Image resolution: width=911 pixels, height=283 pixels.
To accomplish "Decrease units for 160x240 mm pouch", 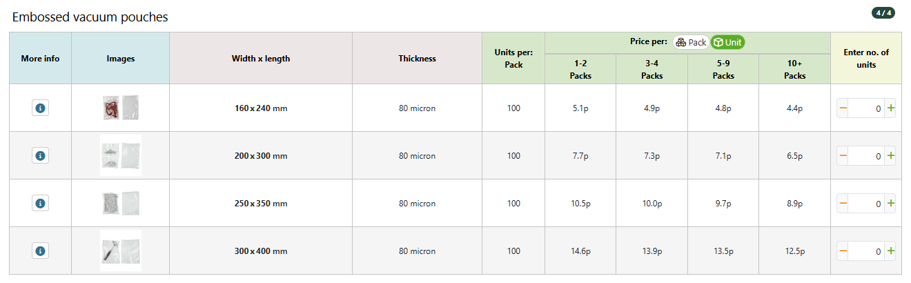I will (843, 108).
